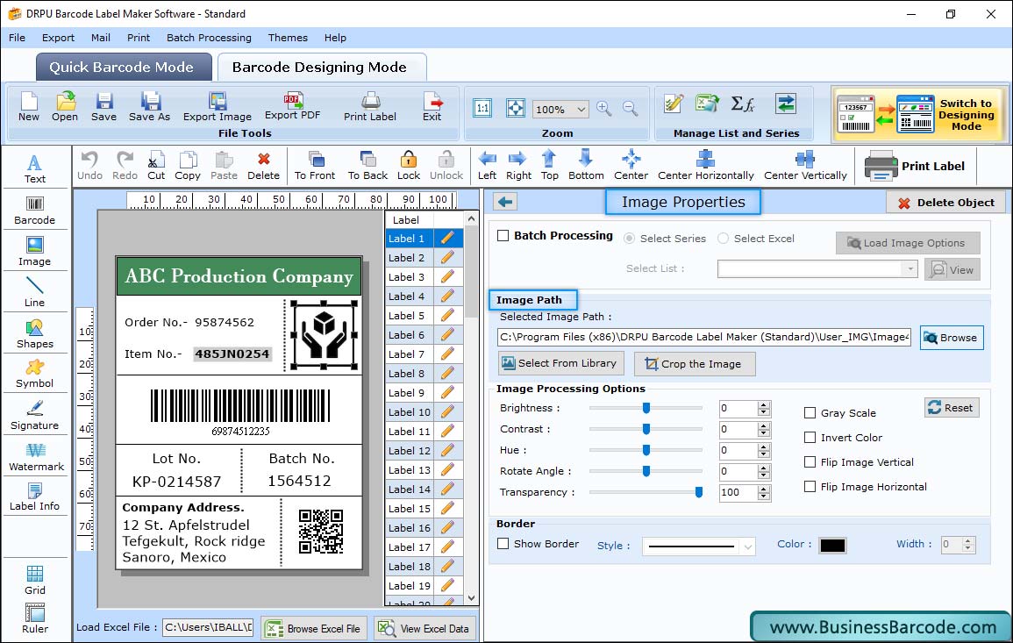
Task: Click Save As in File Tools
Action: click(x=149, y=107)
